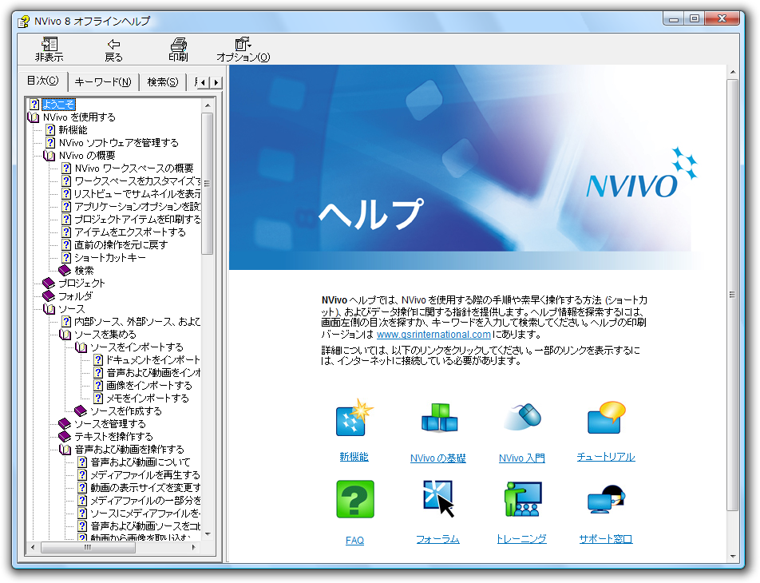760x583 pixels.
Task: Open the NVivo ソフトウェアを管理する topic
Action: click(119, 143)
